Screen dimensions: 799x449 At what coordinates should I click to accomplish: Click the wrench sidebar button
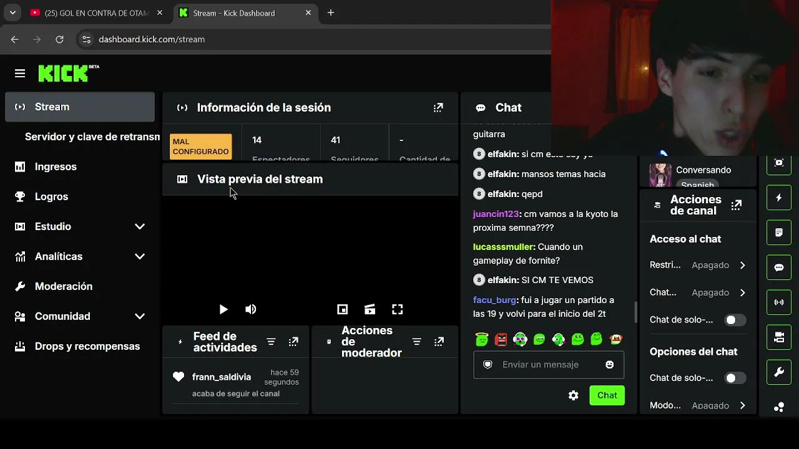pyautogui.click(x=779, y=372)
